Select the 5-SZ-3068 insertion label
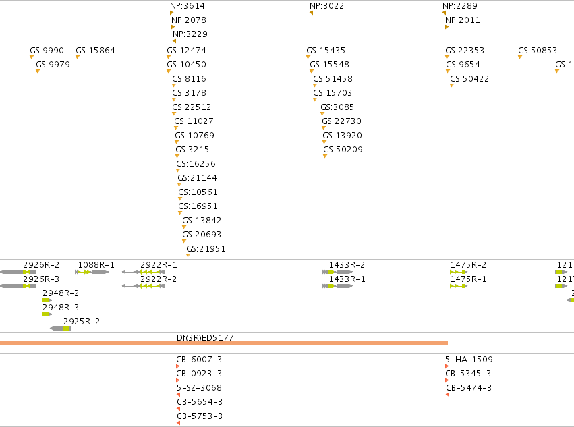 click(x=199, y=388)
